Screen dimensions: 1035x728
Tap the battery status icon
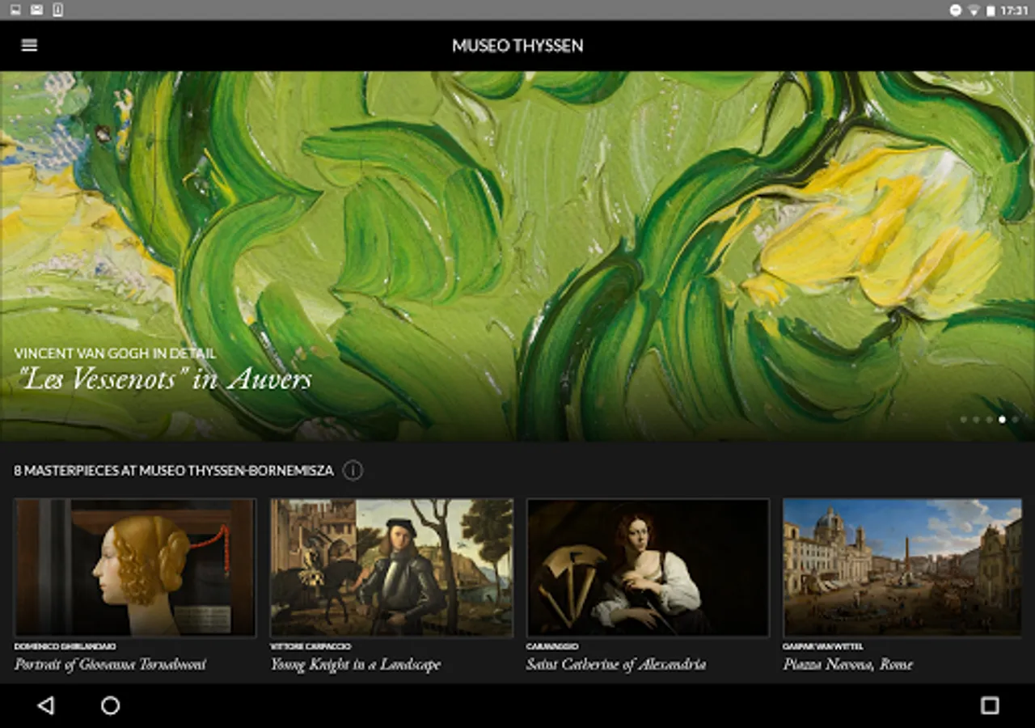[991, 11]
